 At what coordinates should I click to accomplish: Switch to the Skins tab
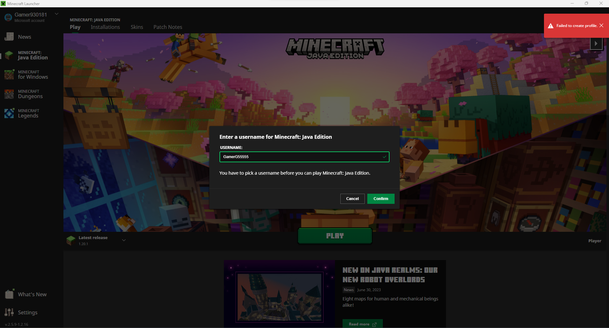click(x=137, y=27)
